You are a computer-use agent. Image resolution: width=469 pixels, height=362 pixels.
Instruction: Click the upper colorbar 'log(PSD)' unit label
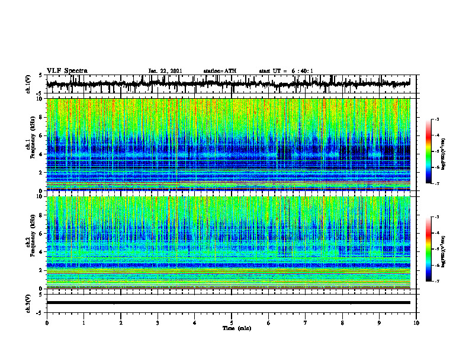pos(444,154)
